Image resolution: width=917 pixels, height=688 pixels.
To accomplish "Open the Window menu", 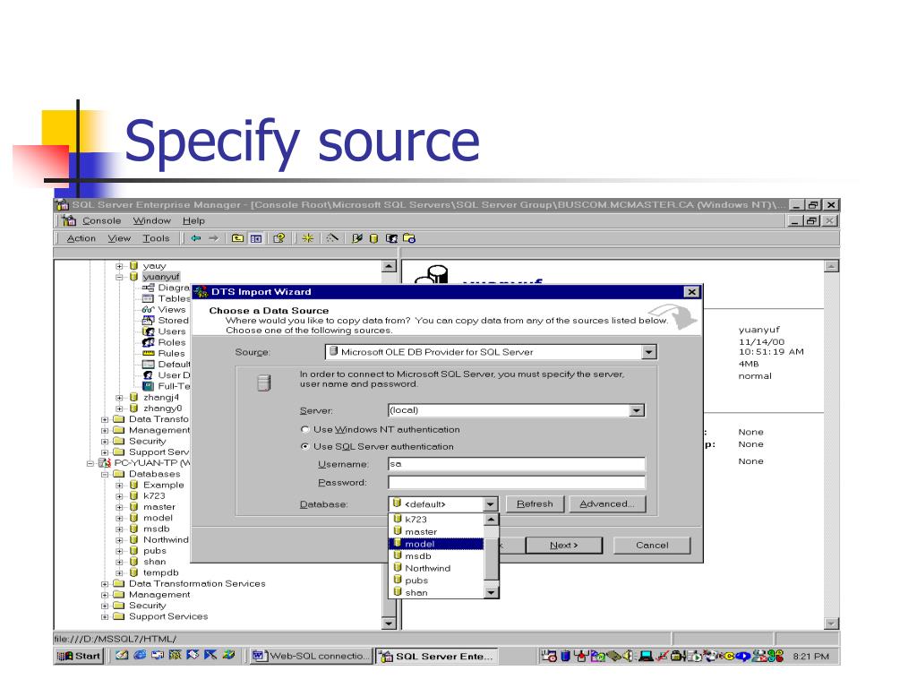I will (x=152, y=220).
